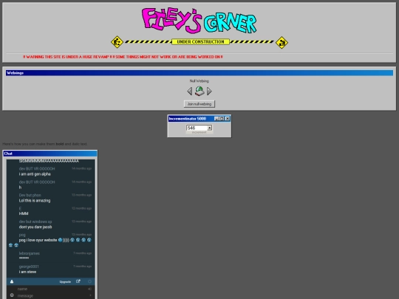Screen dimensions: 399x299
Task: Go to the previous webring site arrow
Action: 189,91
